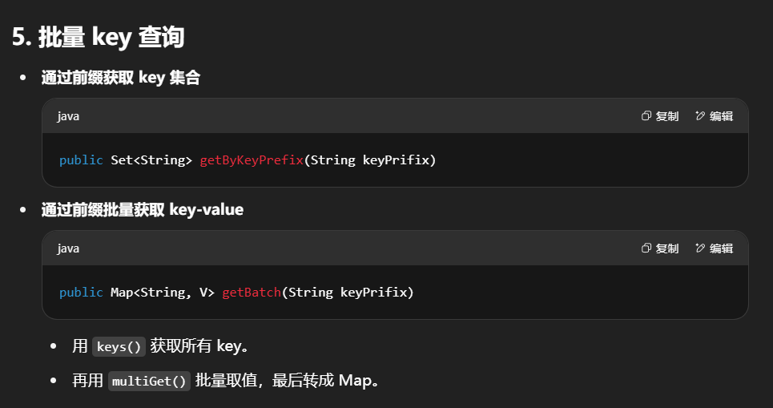Click edit pencil icon in getByKeyPrefix block
Image resolution: width=773 pixels, height=408 pixels.
click(700, 116)
